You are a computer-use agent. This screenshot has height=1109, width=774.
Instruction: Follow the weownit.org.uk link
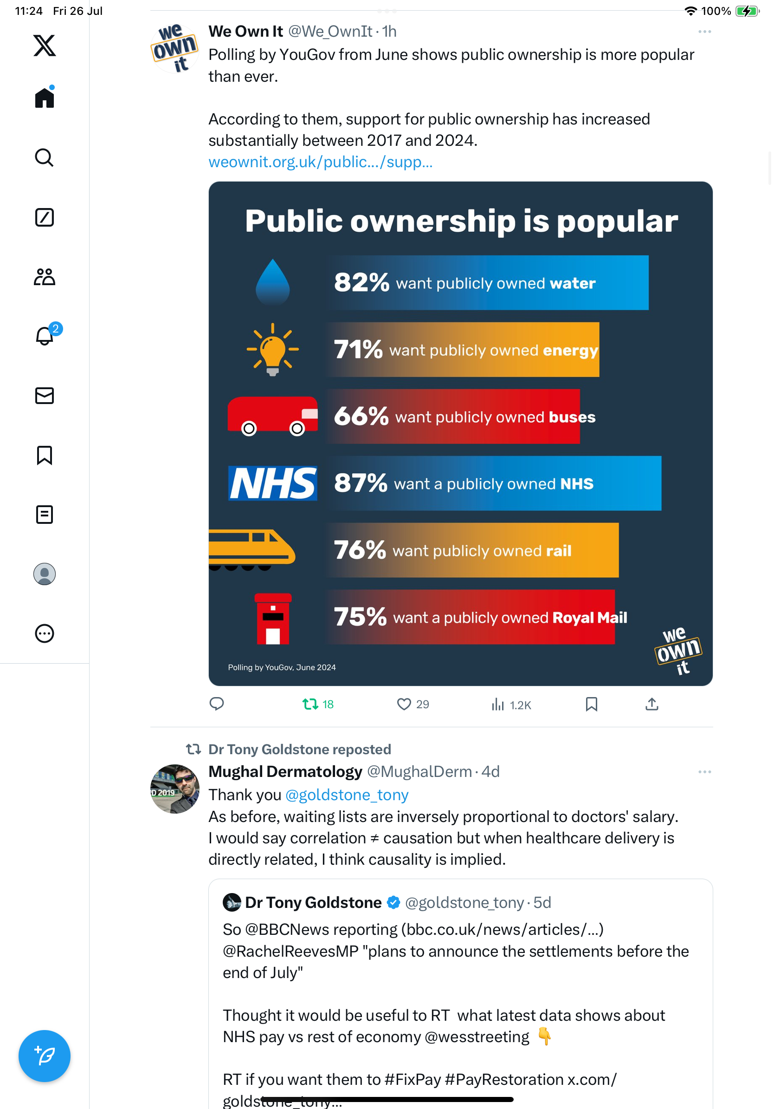[320, 162]
